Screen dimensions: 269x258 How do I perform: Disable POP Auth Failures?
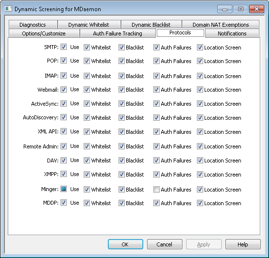tap(156, 61)
